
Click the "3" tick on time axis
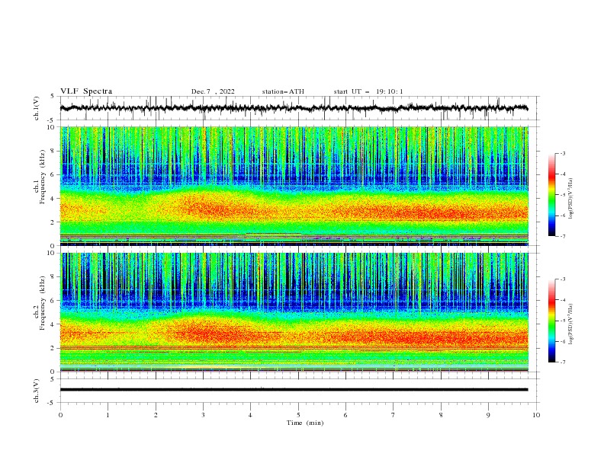[x=203, y=415]
